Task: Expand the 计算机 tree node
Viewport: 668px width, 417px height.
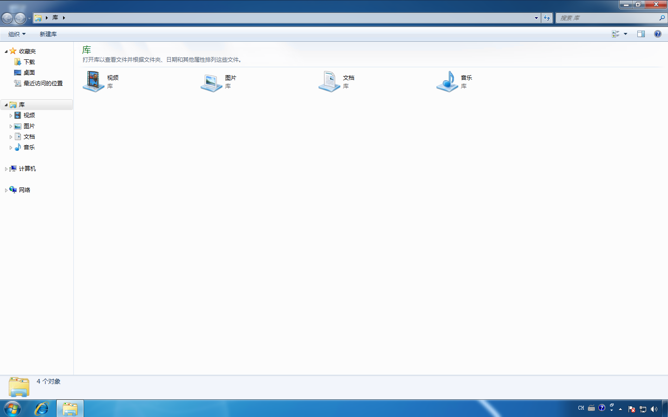Action: pos(6,169)
